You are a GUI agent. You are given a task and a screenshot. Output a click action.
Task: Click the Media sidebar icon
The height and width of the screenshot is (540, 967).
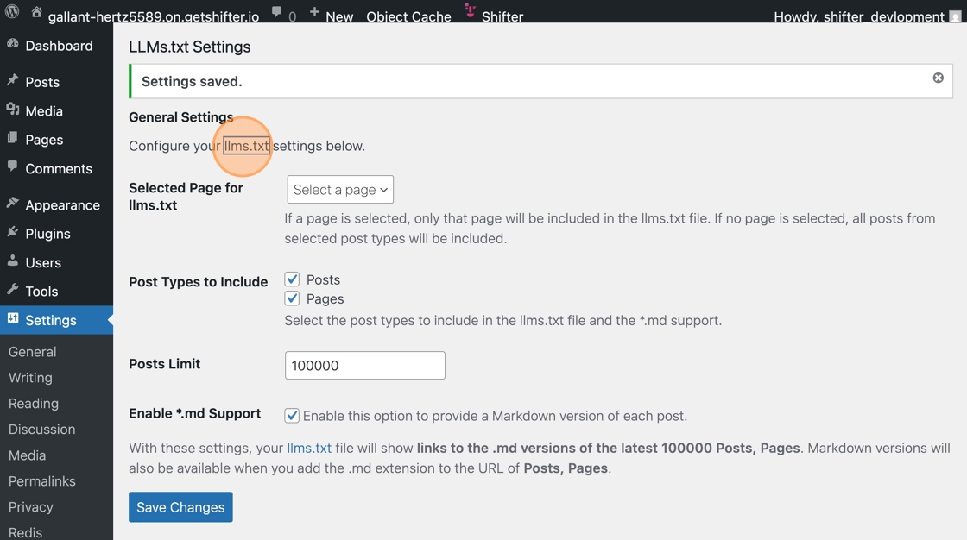[x=12, y=109]
